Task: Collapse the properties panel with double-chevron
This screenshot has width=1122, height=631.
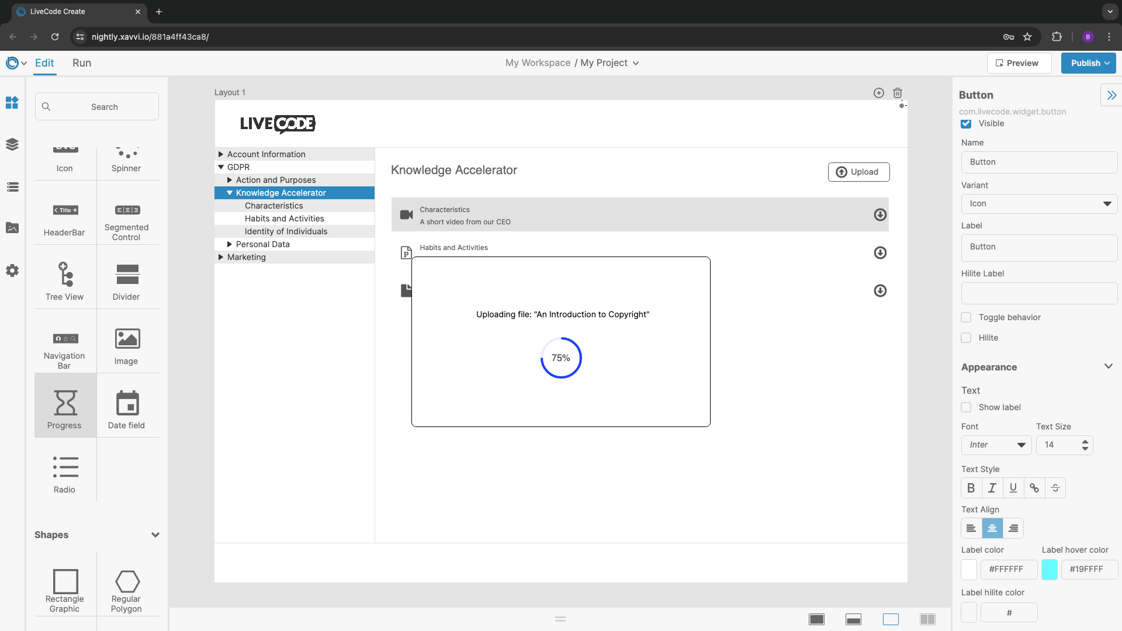Action: [1111, 95]
